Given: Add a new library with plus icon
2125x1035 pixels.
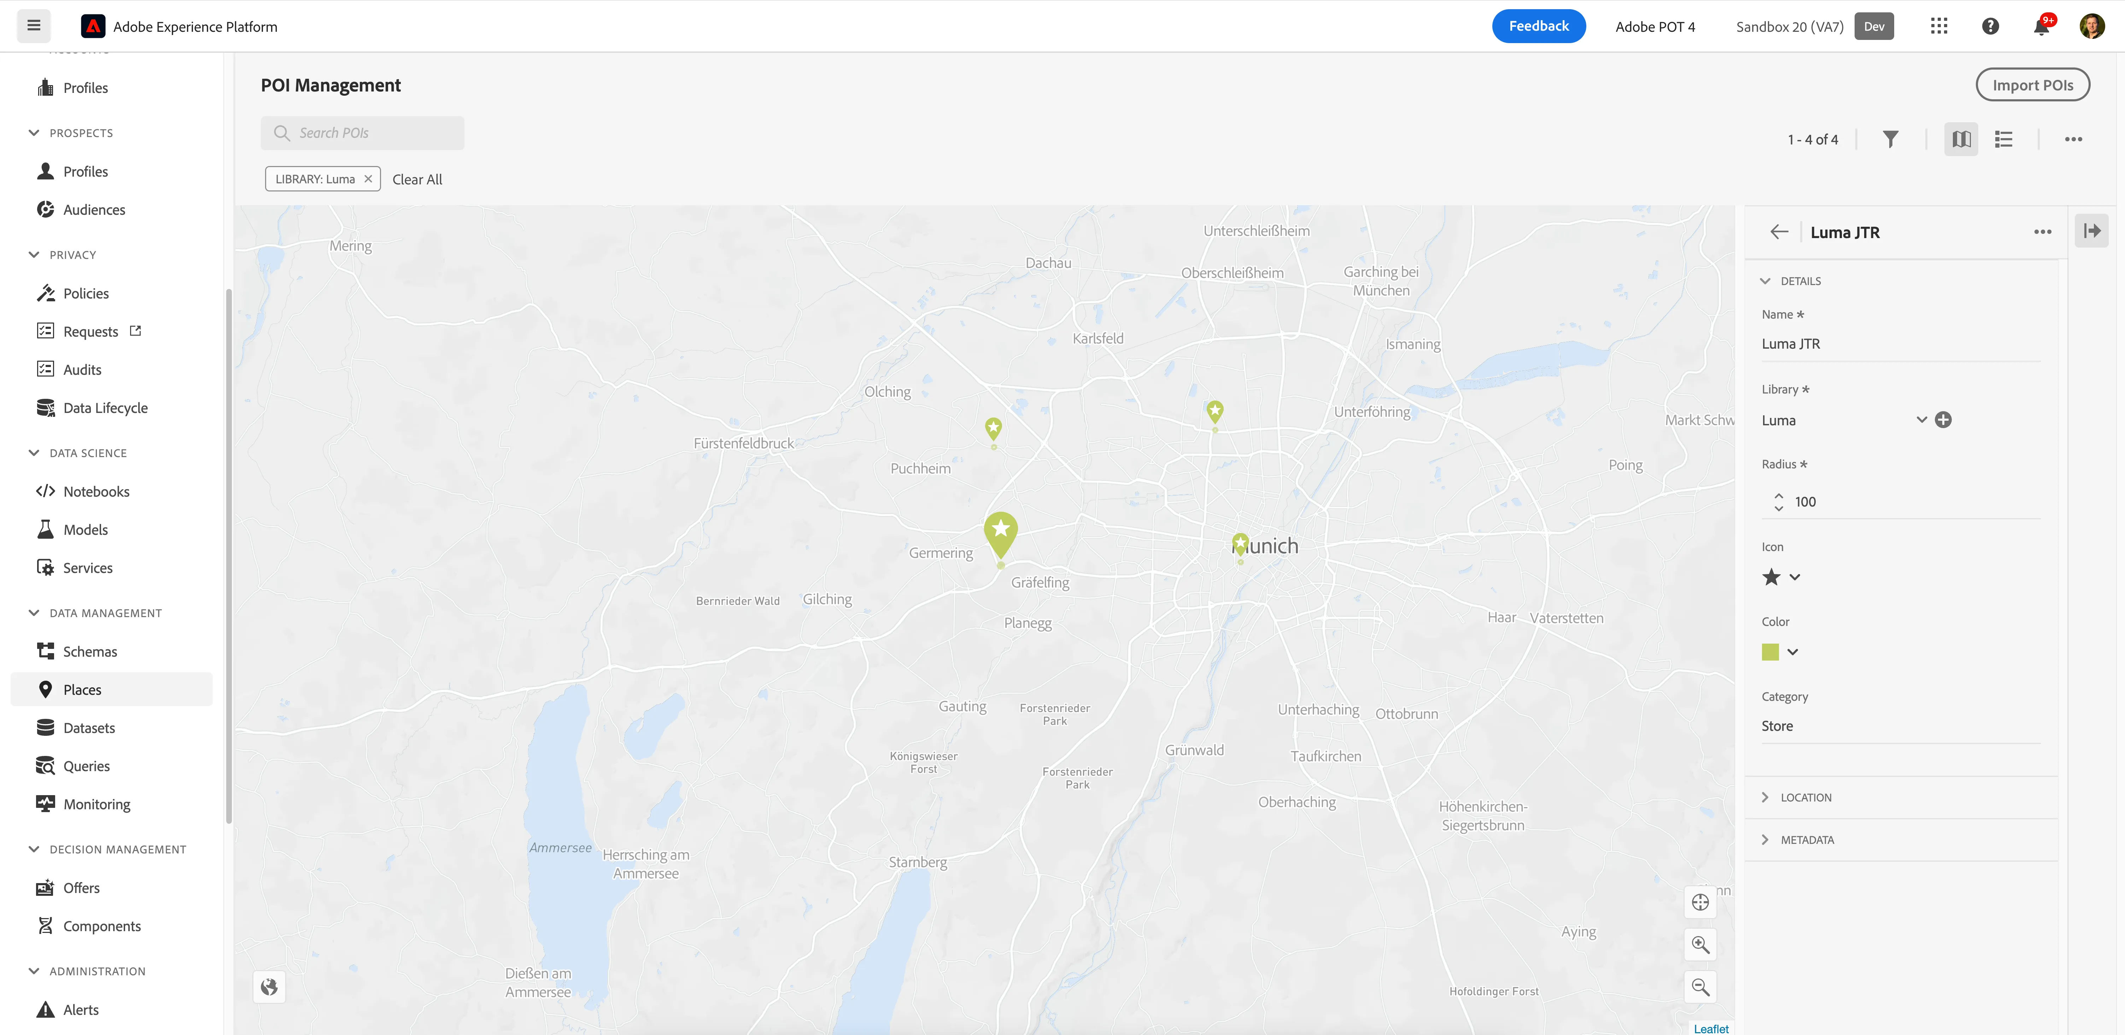Looking at the screenshot, I should coord(1944,420).
